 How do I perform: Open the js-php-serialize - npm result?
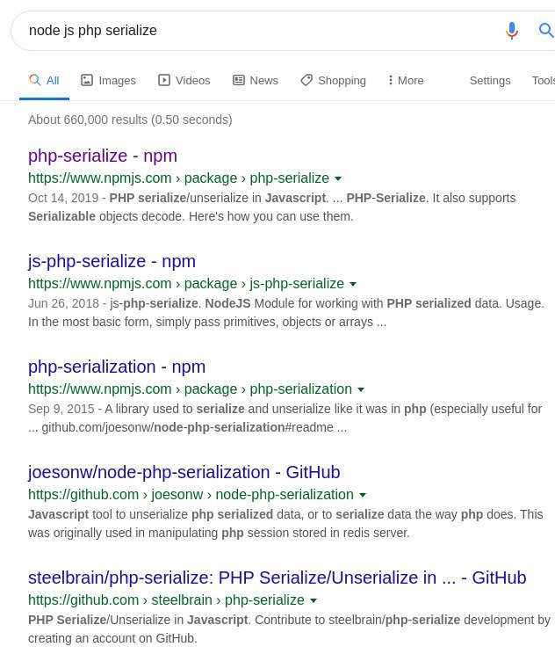[112, 262]
